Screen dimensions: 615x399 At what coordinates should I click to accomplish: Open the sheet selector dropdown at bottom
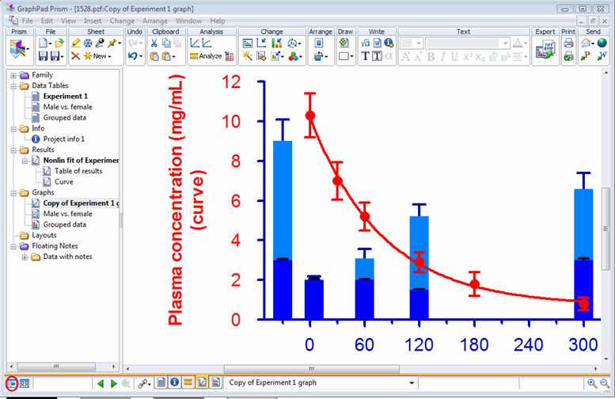410,383
